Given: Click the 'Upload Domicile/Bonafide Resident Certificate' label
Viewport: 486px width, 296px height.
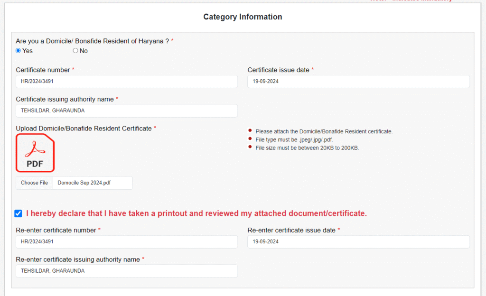Looking at the screenshot, I should pos(84,129).
